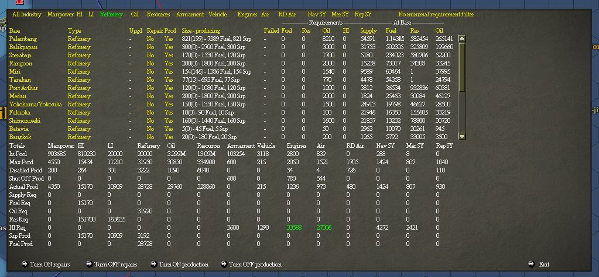Click green Air HI Req value 27306
This screenshot has height=277, width=599.
tap(324, 227)
